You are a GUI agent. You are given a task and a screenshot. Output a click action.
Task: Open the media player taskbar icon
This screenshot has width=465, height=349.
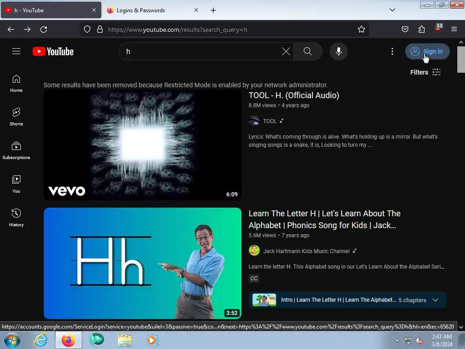pos(153,340)
